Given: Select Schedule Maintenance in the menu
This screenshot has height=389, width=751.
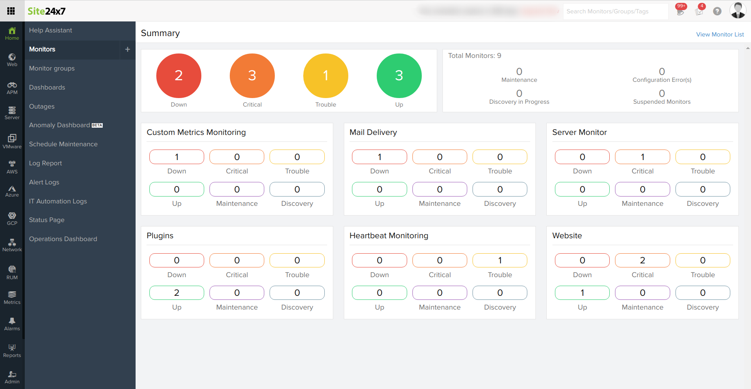Looking at the screenshot, I should [x=63, y=144].
